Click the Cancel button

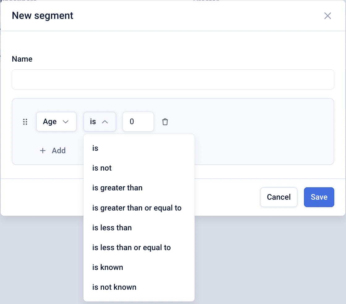[279, 197]
